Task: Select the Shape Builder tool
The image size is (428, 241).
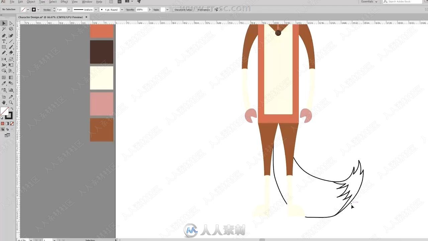Action: tap(4, 71)
